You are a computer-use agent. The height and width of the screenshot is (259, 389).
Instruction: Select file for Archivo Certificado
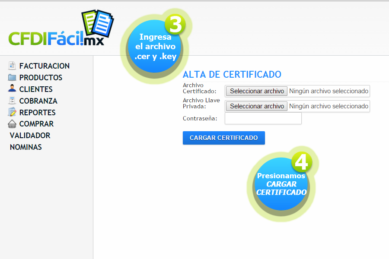coord(256,91)
